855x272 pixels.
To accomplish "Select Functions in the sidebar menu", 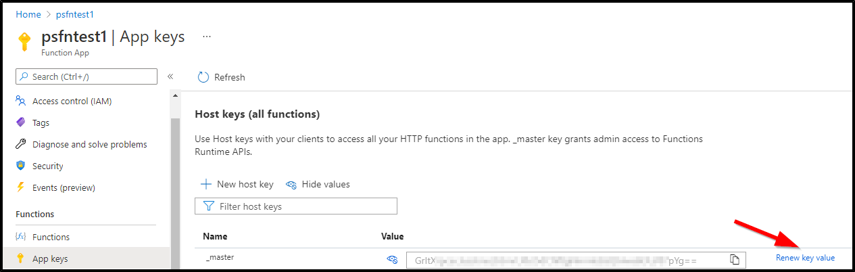I will tap(51, 237).
